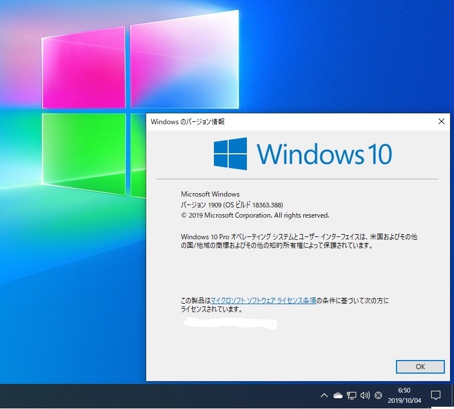Screen dimensions: 454x409
Task: Open the OneDrive cloud tray icon
Action: pyautogui.click(x=337, y=395)
